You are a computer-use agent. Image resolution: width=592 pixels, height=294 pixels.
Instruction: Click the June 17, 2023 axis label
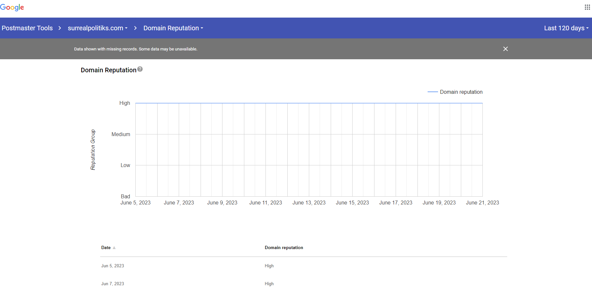point(396,203)
